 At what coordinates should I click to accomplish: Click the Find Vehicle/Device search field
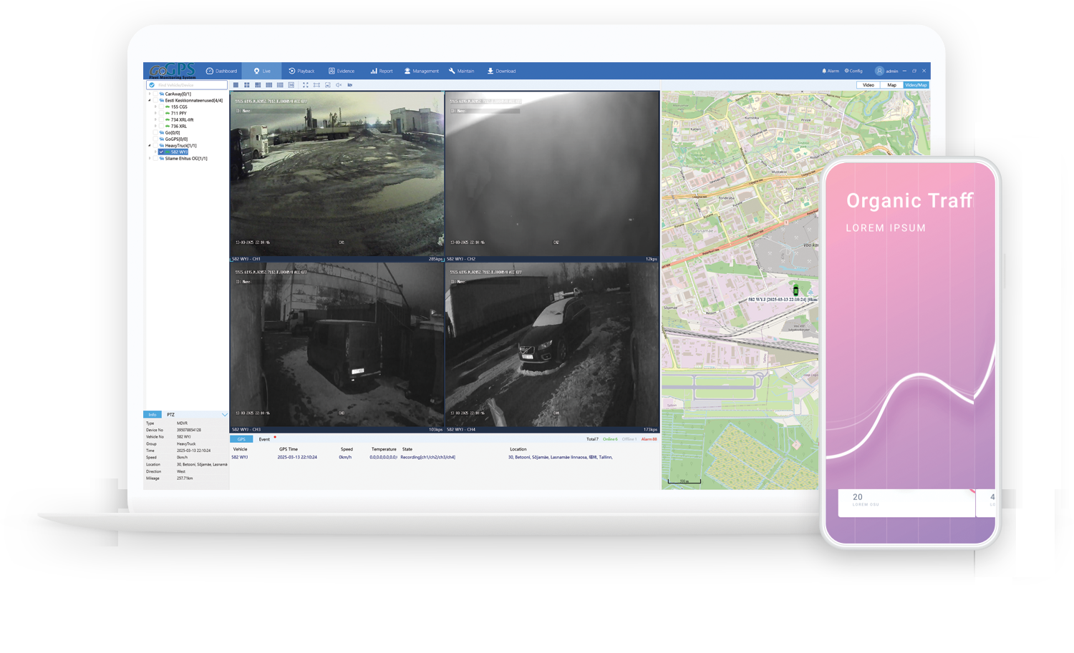(190, 85)
